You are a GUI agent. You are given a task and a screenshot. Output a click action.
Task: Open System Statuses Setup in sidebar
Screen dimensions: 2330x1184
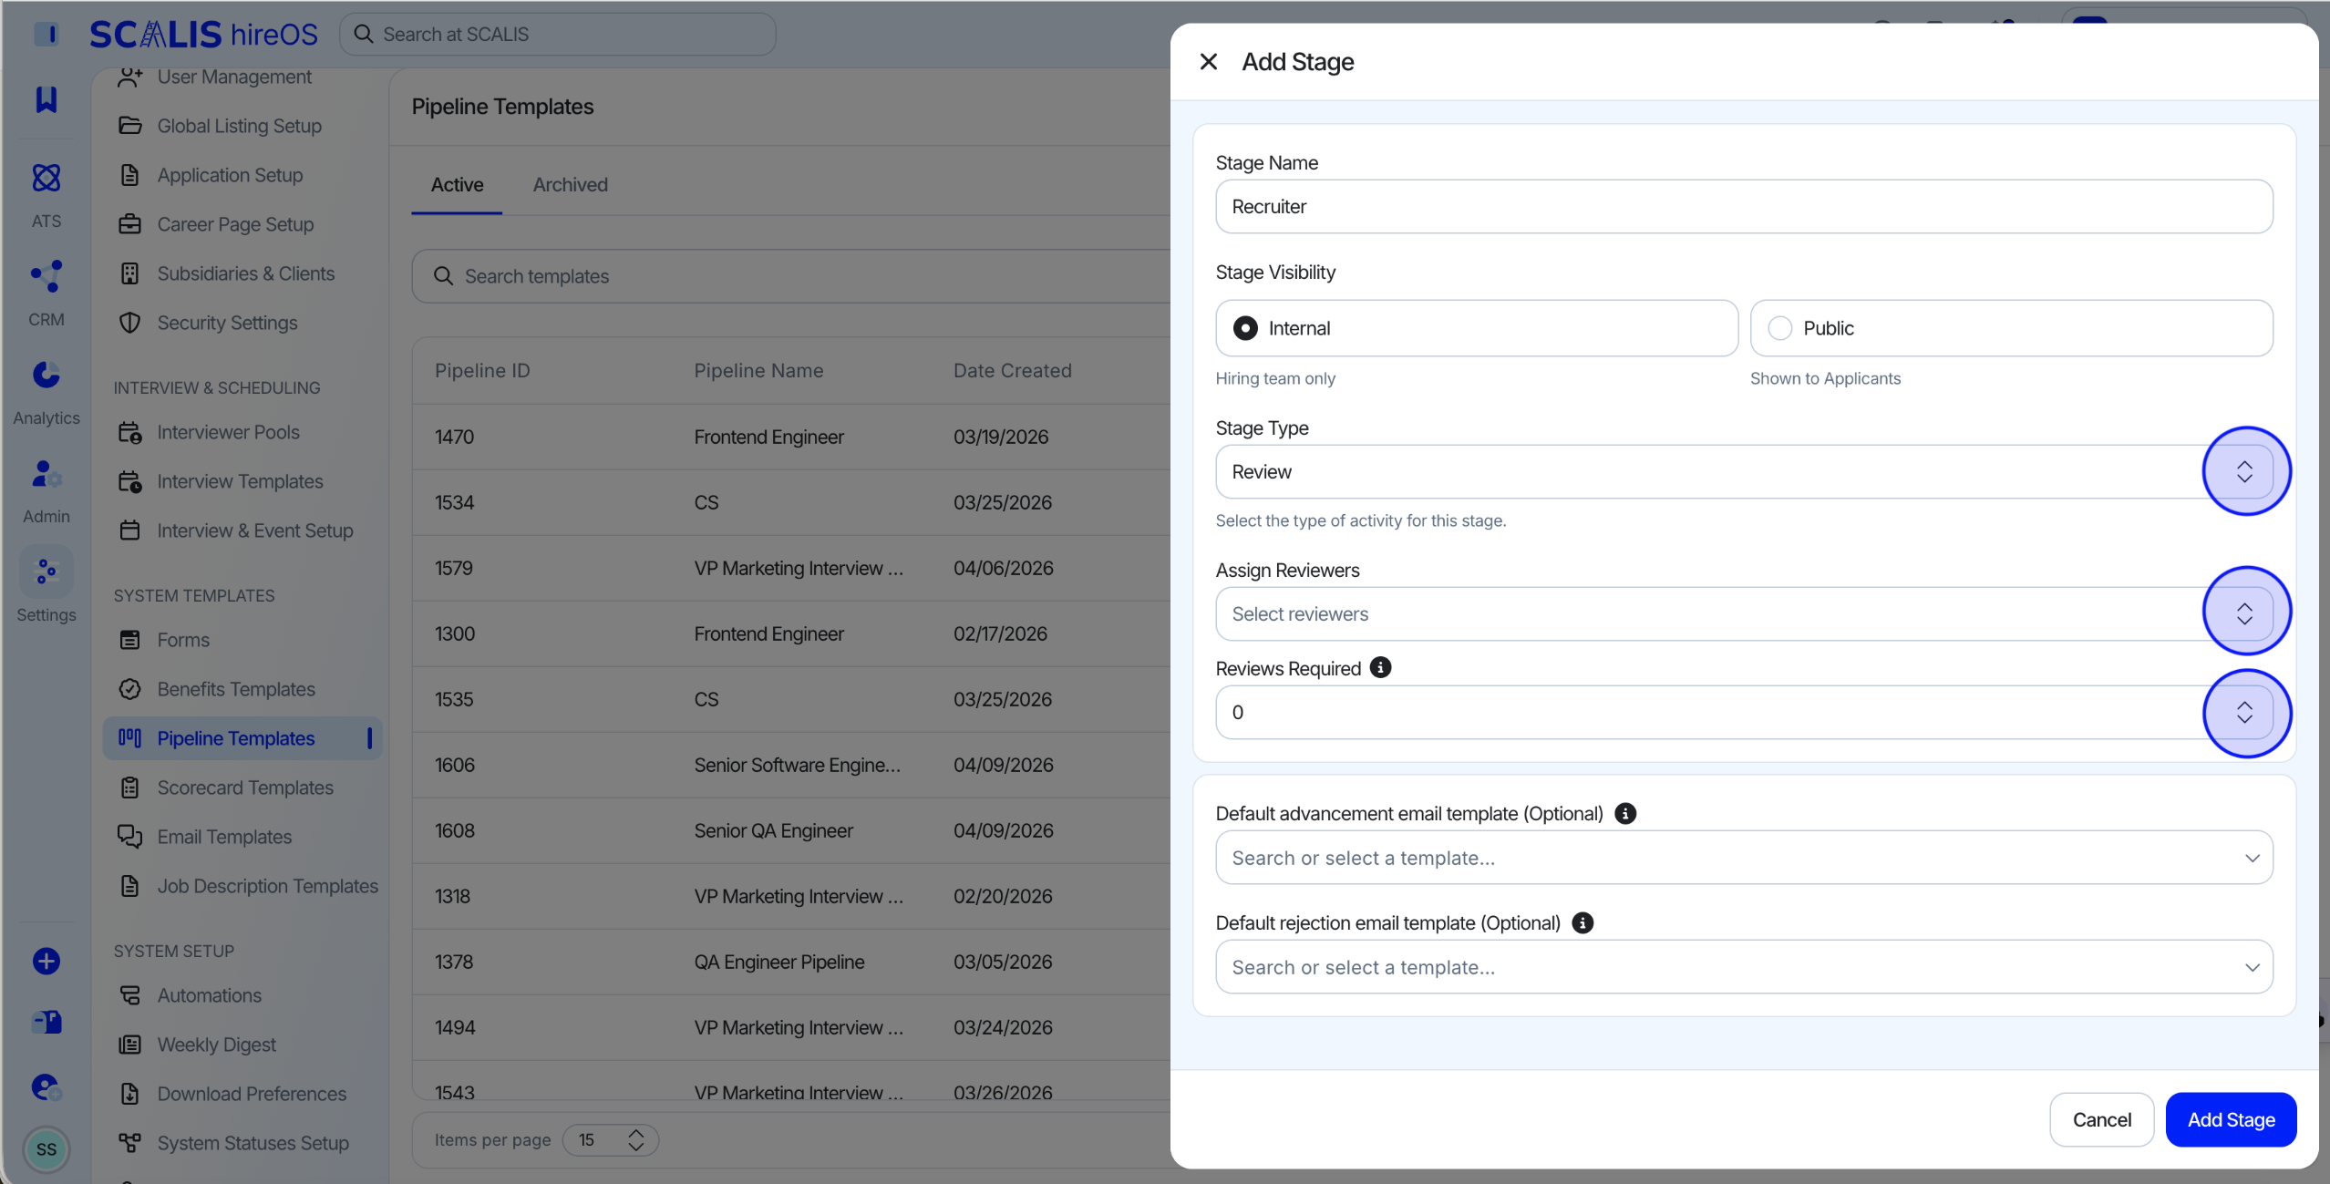click(x=253, y=1143)
